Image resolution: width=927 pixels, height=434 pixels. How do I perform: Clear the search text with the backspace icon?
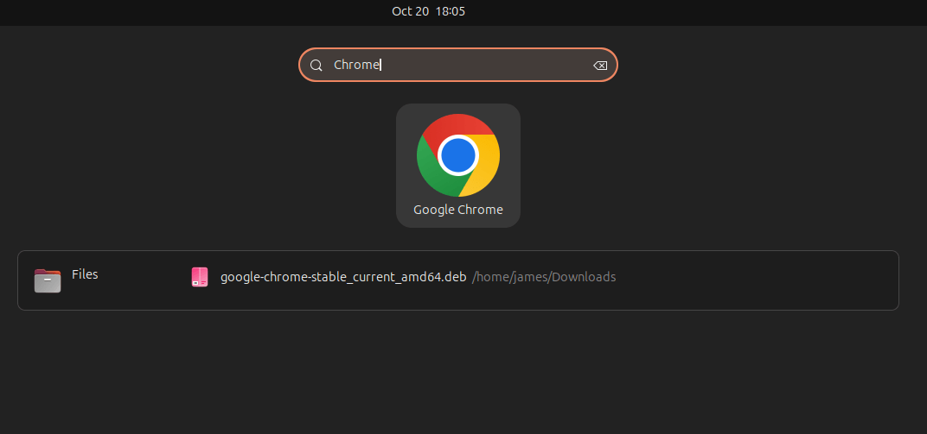pyautogui.click(x=600, y=66)
